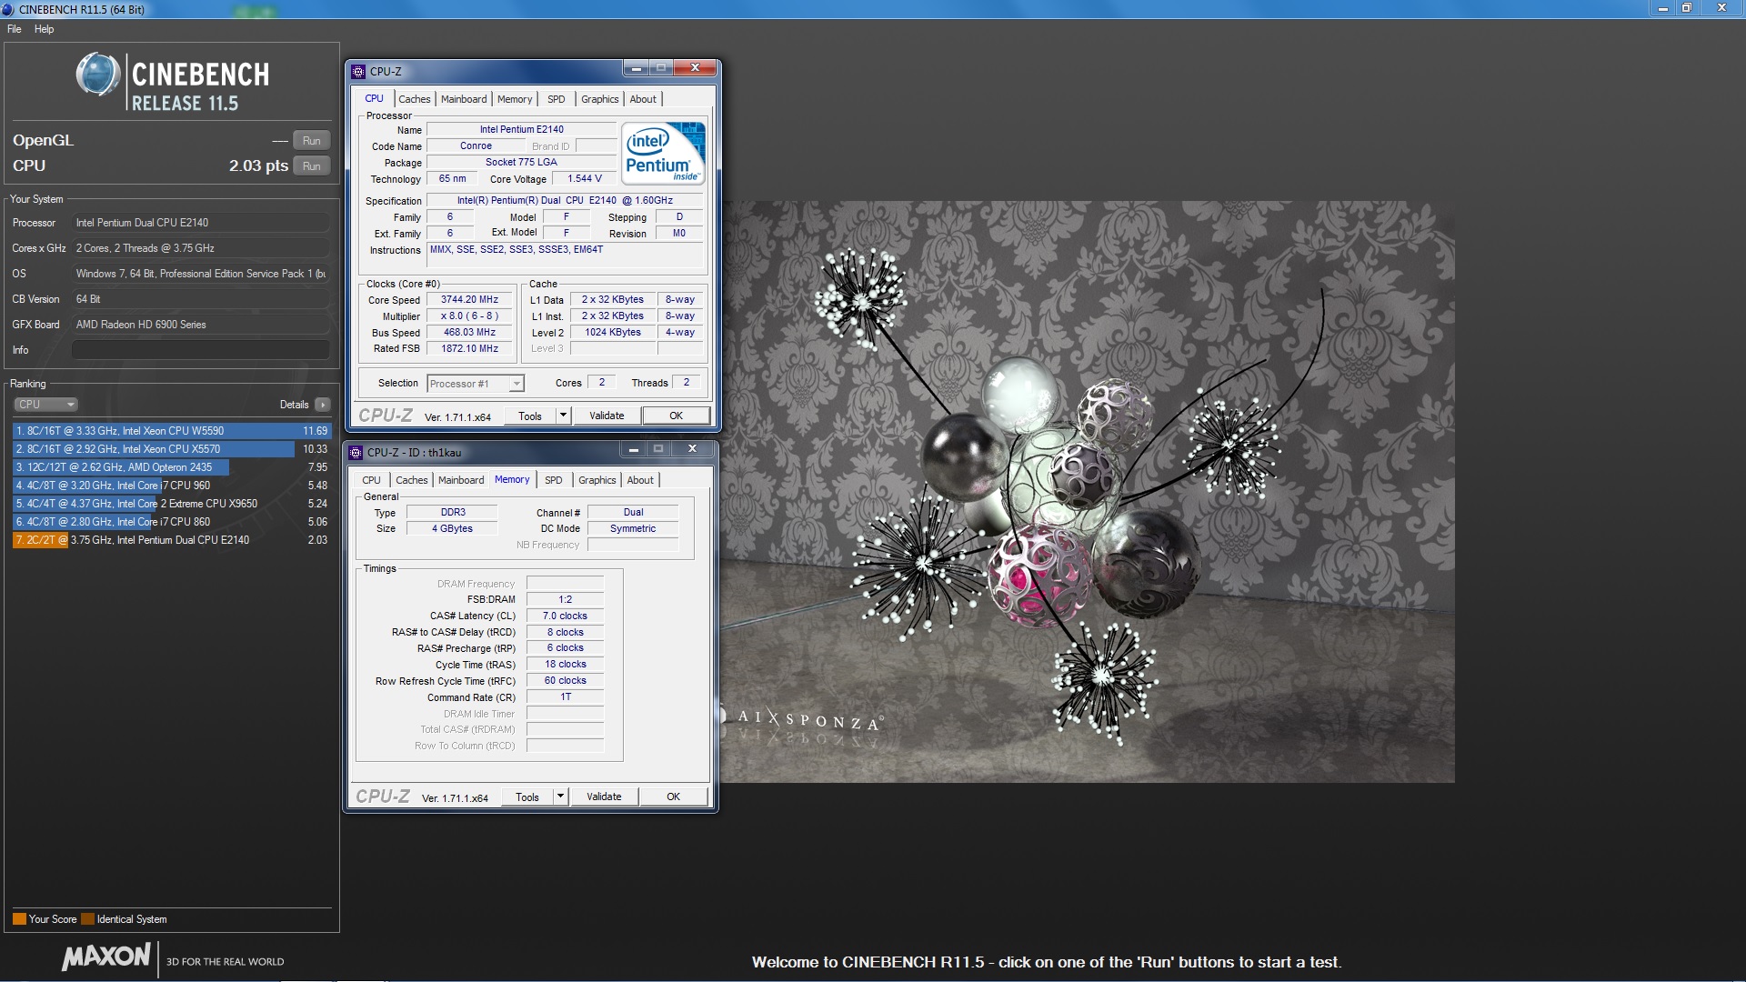Click OK in top CPU-Z window
The image size is (1746, 982).
(676, 416)
